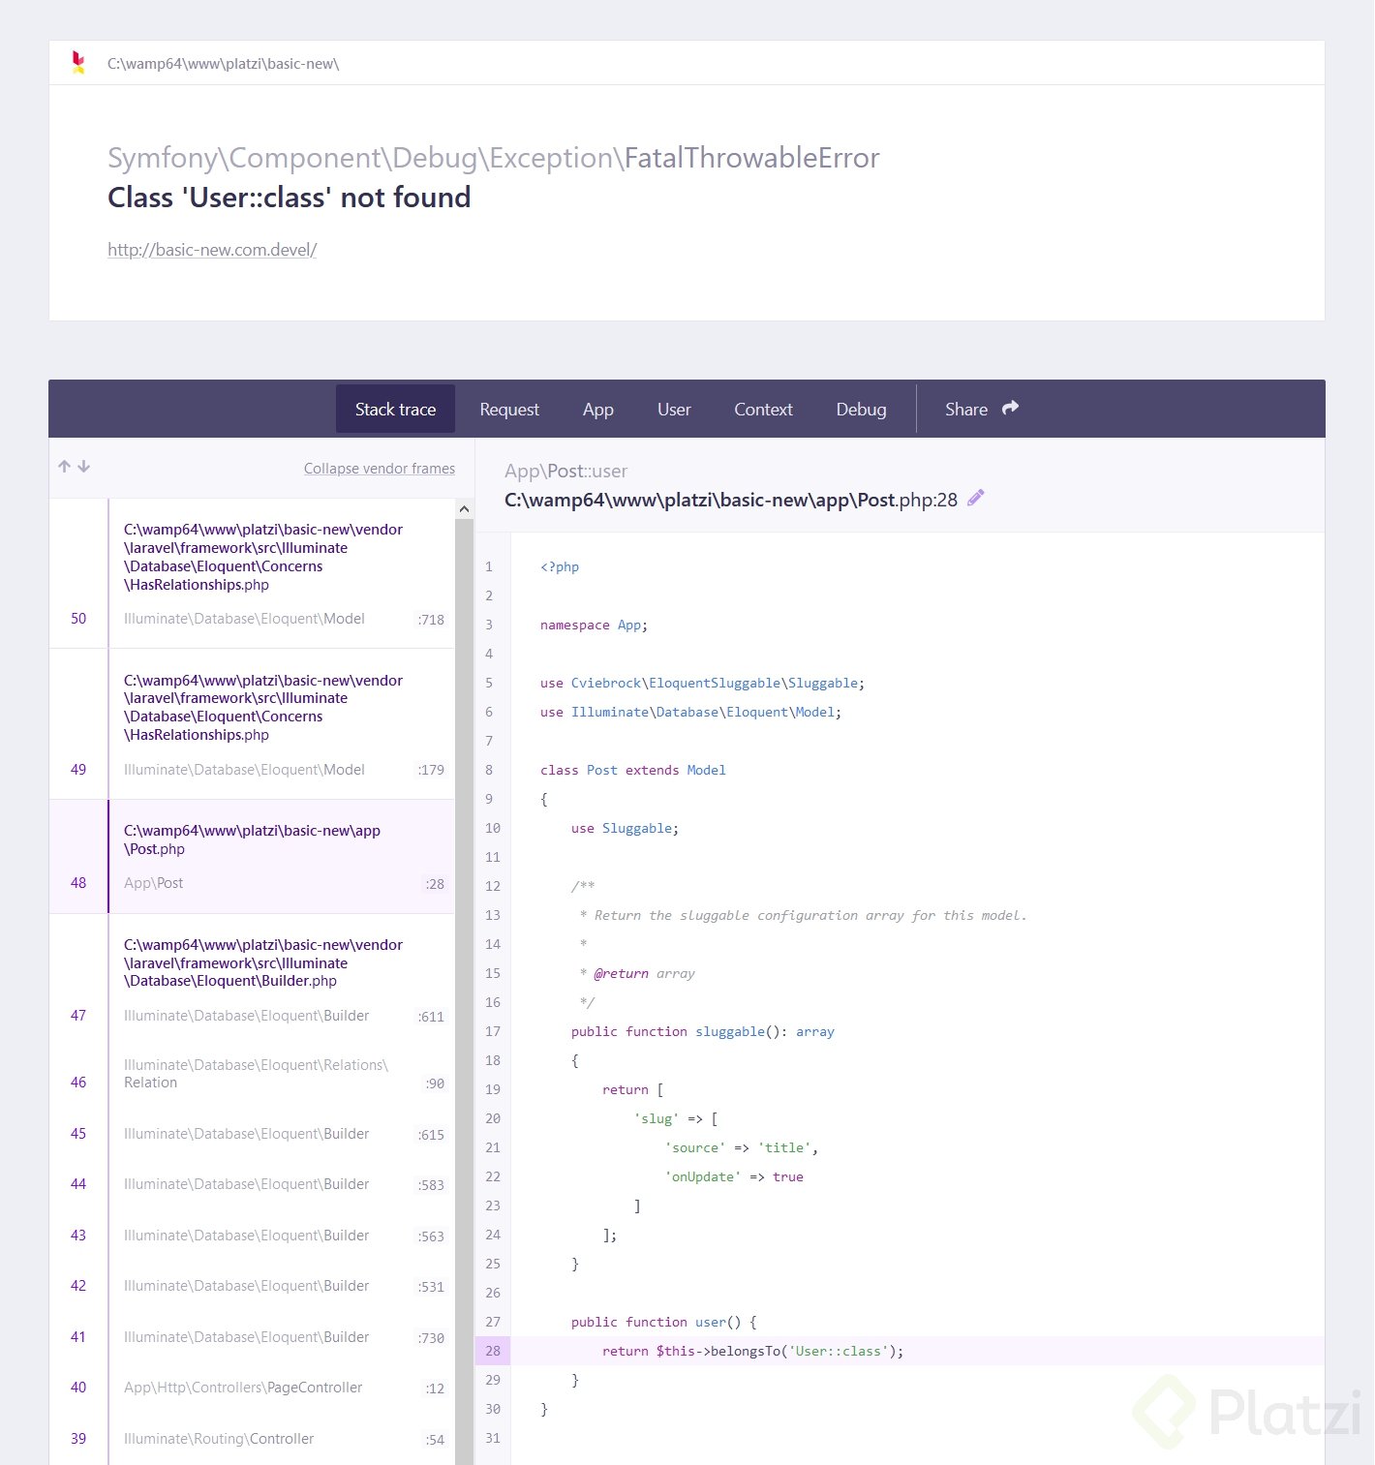
Task: Switch to the Request tab
Action: tap(509, 409)
